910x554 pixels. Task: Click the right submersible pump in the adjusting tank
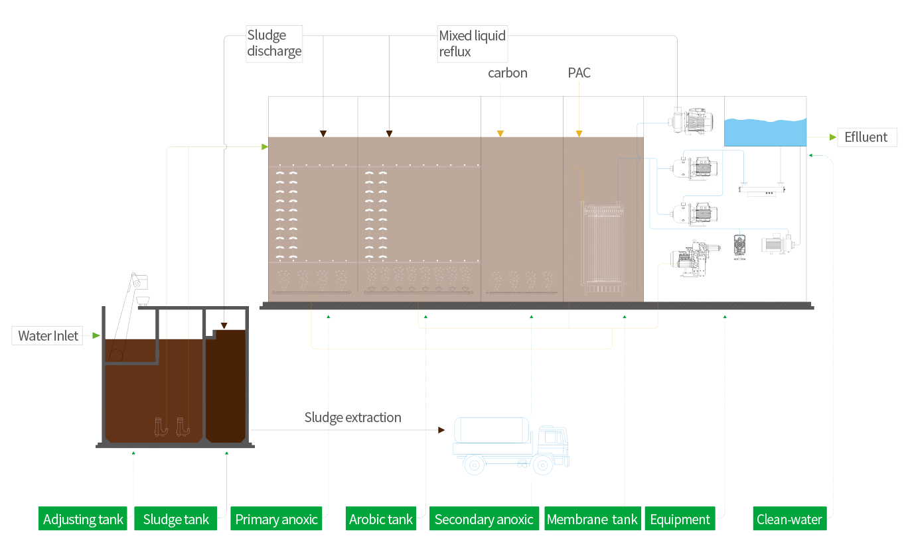tap(183, 427)
